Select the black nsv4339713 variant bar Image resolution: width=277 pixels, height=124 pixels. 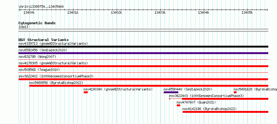(143, 47)
